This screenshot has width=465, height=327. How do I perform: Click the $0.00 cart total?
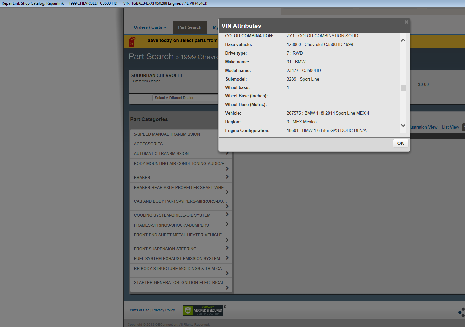423,85
